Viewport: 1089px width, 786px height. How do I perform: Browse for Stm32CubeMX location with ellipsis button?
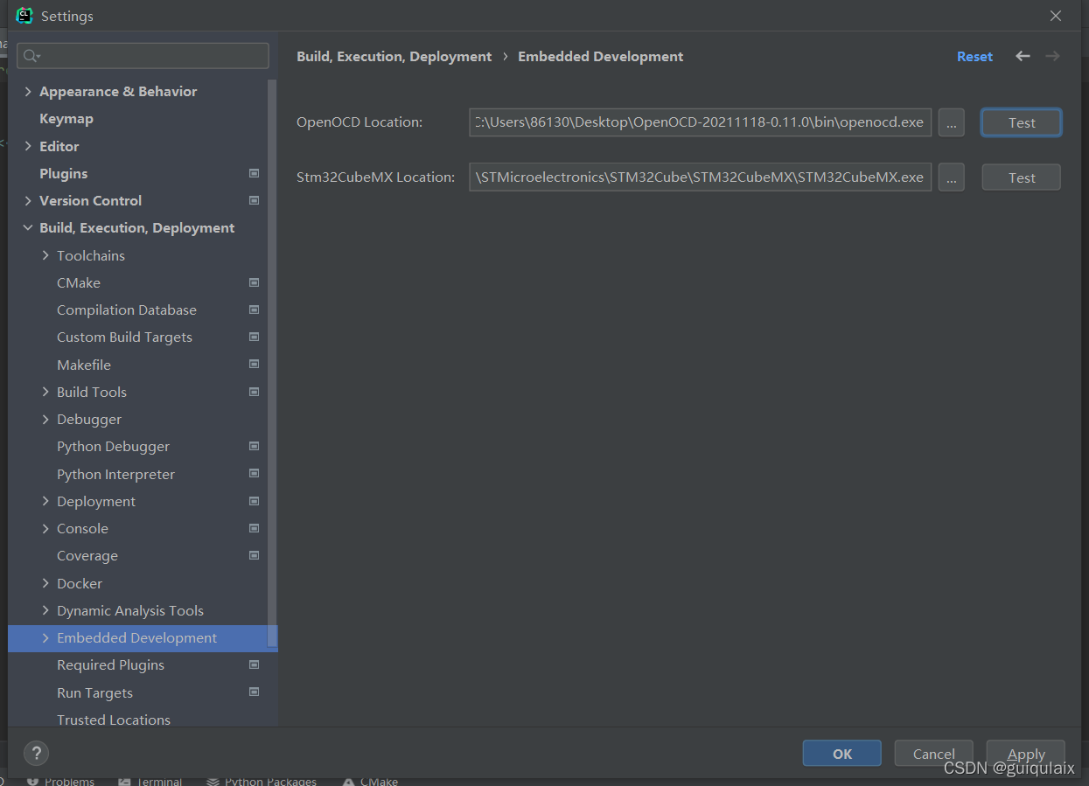point(951,177)
